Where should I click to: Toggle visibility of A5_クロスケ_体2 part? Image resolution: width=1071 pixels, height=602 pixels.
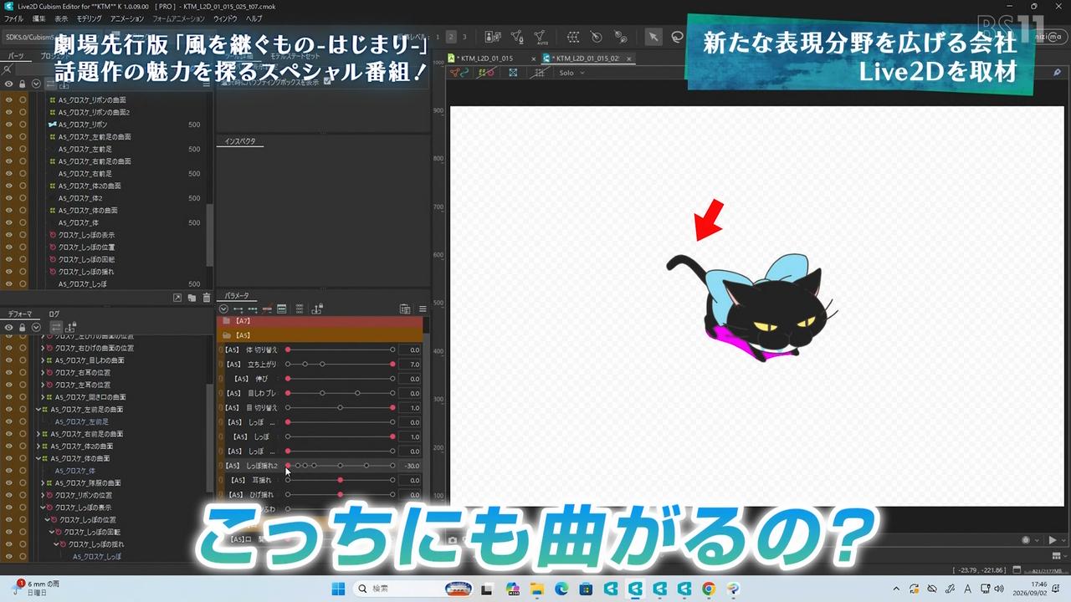pyautogui.click(x=9, y=198)
